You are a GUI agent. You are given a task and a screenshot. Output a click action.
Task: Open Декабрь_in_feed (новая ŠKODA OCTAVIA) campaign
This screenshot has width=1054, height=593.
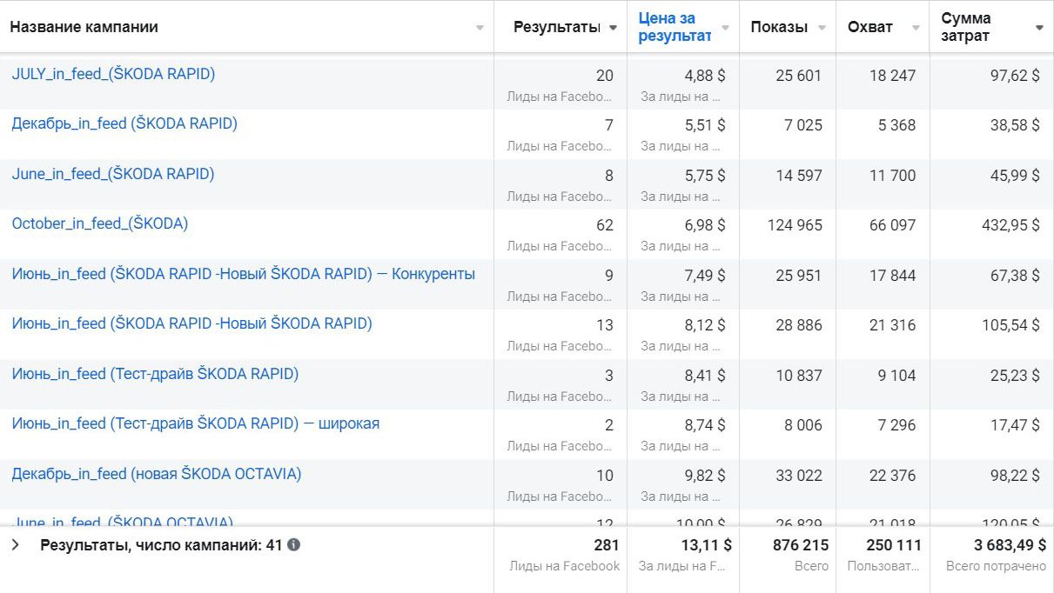point(157,474)
